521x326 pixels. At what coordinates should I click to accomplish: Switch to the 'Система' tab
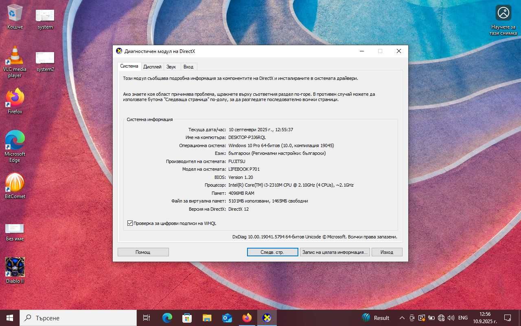[129, 66]
